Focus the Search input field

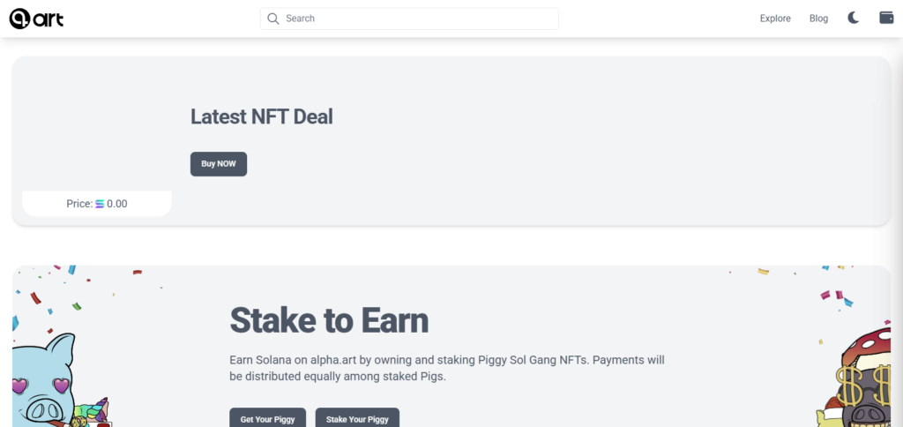(414, 19)
